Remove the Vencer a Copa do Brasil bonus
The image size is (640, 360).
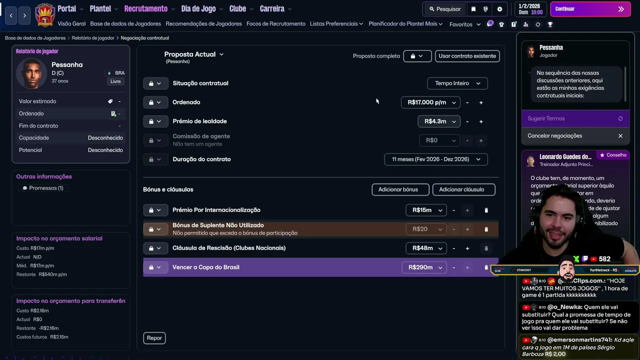pyautogui.click(x=486, y=267)
